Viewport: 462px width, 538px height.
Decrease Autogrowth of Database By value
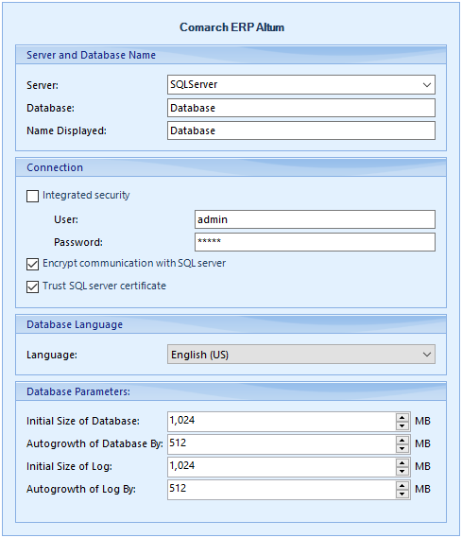pos(402,448)
